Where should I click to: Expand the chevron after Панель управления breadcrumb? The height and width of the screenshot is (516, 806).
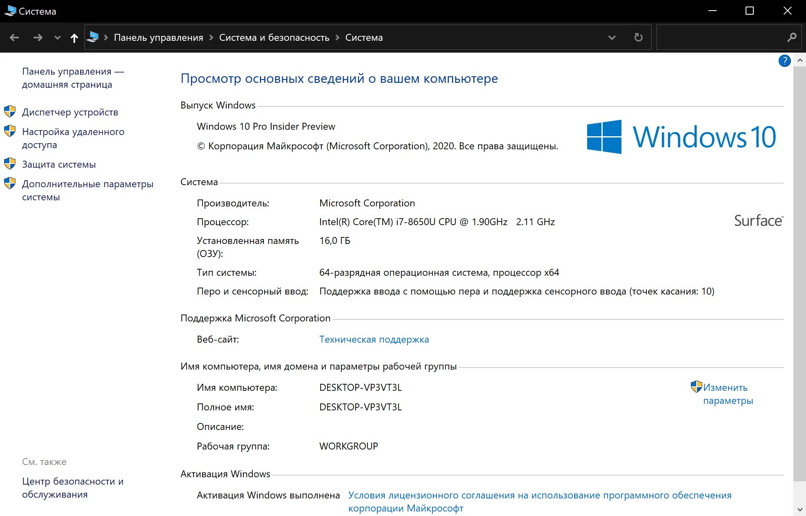click(x=211, y=38)
